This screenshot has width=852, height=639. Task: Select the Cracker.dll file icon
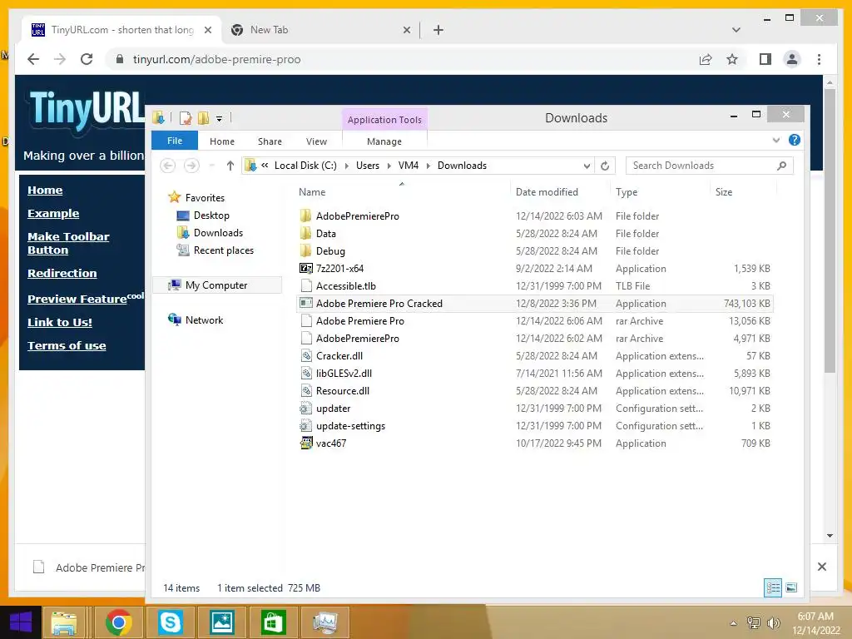[306, 356]
